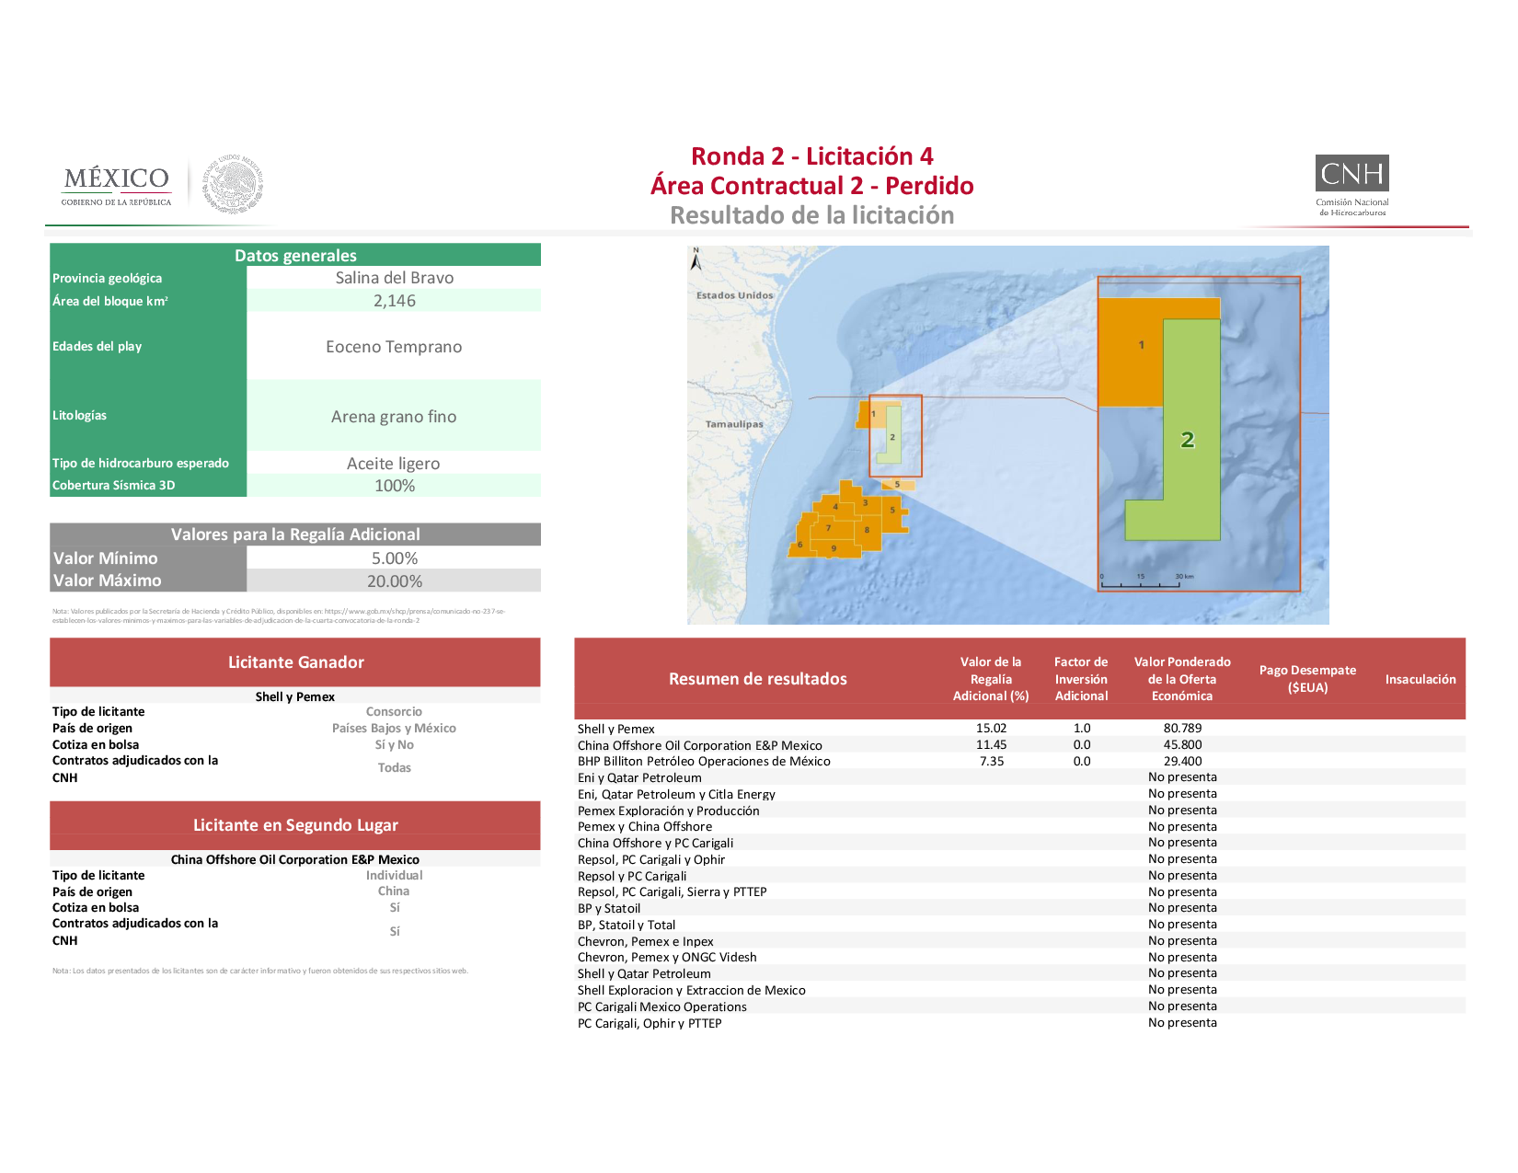Click the 'Factor de Inversión Adicional' column header
Screen dimensions: 1518x1173
(1081, 679)
